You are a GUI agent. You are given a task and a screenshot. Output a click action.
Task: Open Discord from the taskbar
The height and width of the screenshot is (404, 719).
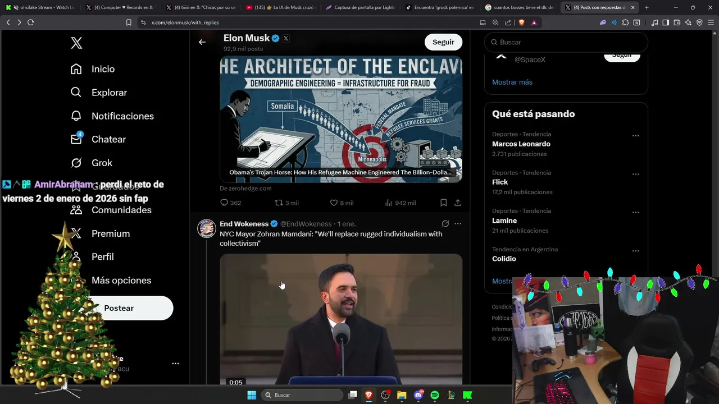point(418,395)
